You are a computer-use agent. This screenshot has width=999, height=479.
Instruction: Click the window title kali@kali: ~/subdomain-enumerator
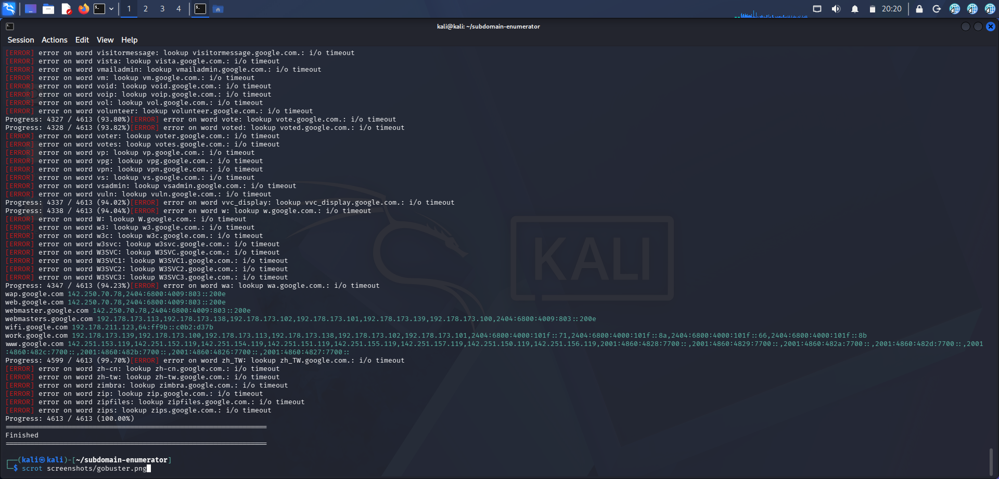[489, 26]
